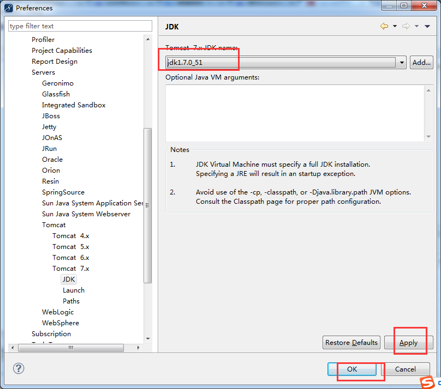Select the JBoss server entry
Image resolution: width=441 pixels, height=389 pixels.
[51, 116]
